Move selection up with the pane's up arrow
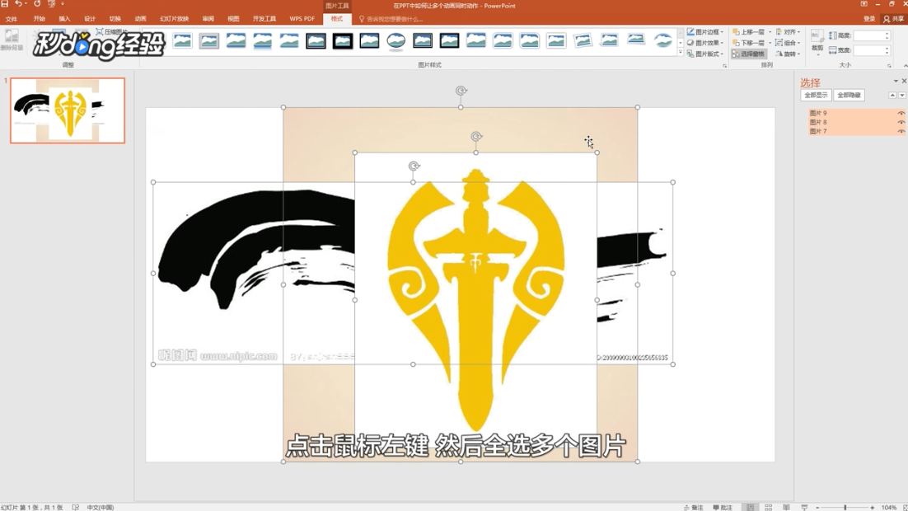908x511 pixels. coord(892,95)
